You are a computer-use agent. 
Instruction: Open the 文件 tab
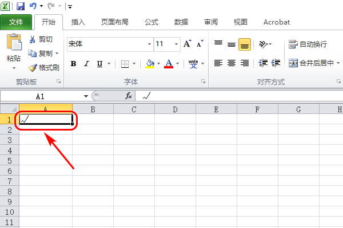coord(16,22)
